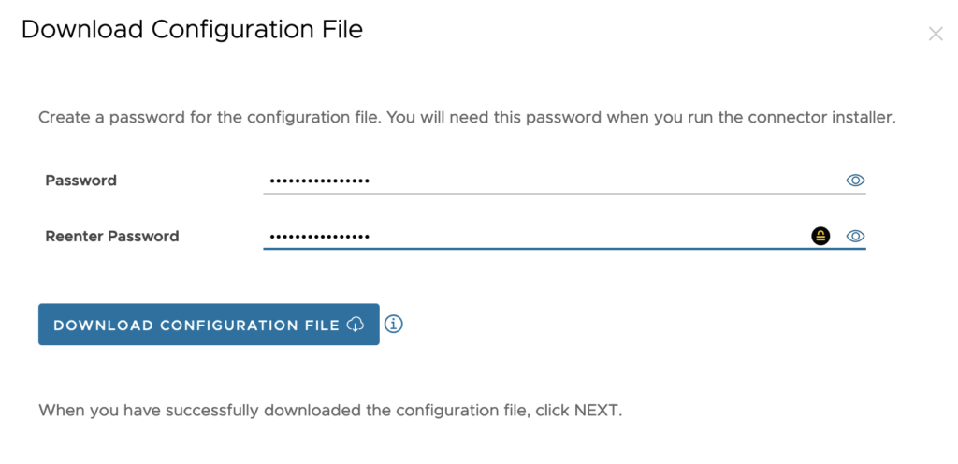Click the info icon beside the download button
The width and height of the screenshot is (958, 464).
394,325
